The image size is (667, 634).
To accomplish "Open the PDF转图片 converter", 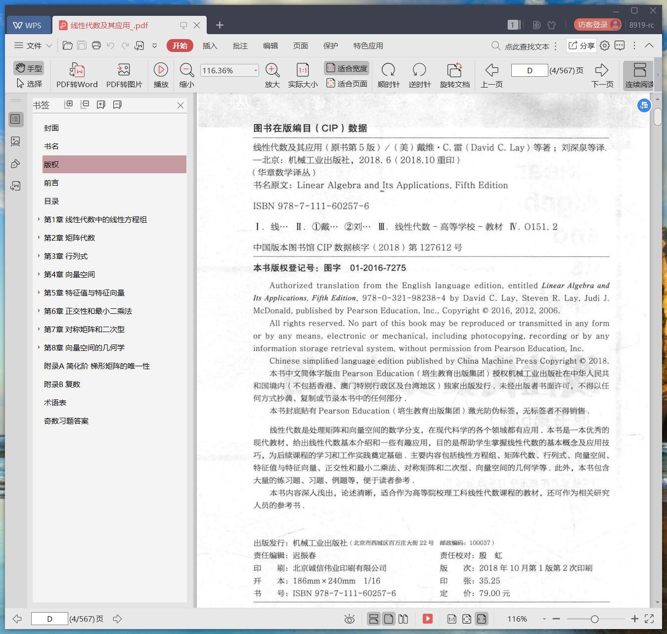I will (124, 75).
